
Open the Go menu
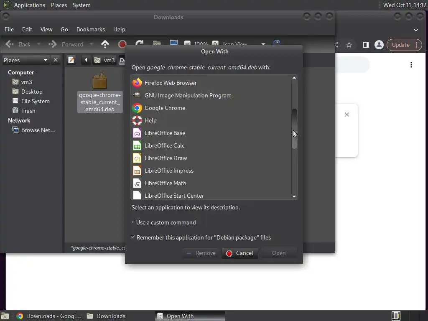(64, 29)
